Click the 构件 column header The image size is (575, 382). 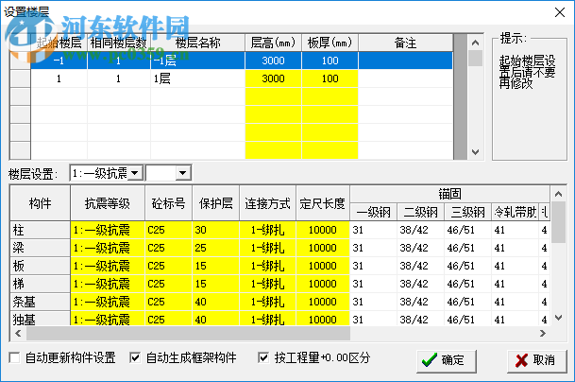[x=40, y=203]
